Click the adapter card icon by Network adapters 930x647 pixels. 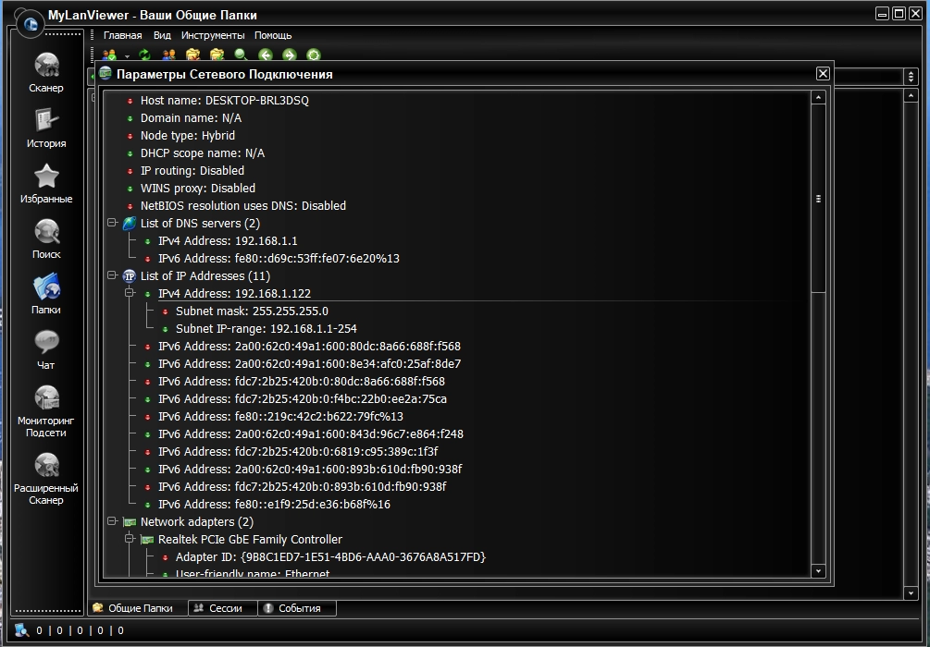(x=130, y=522)
